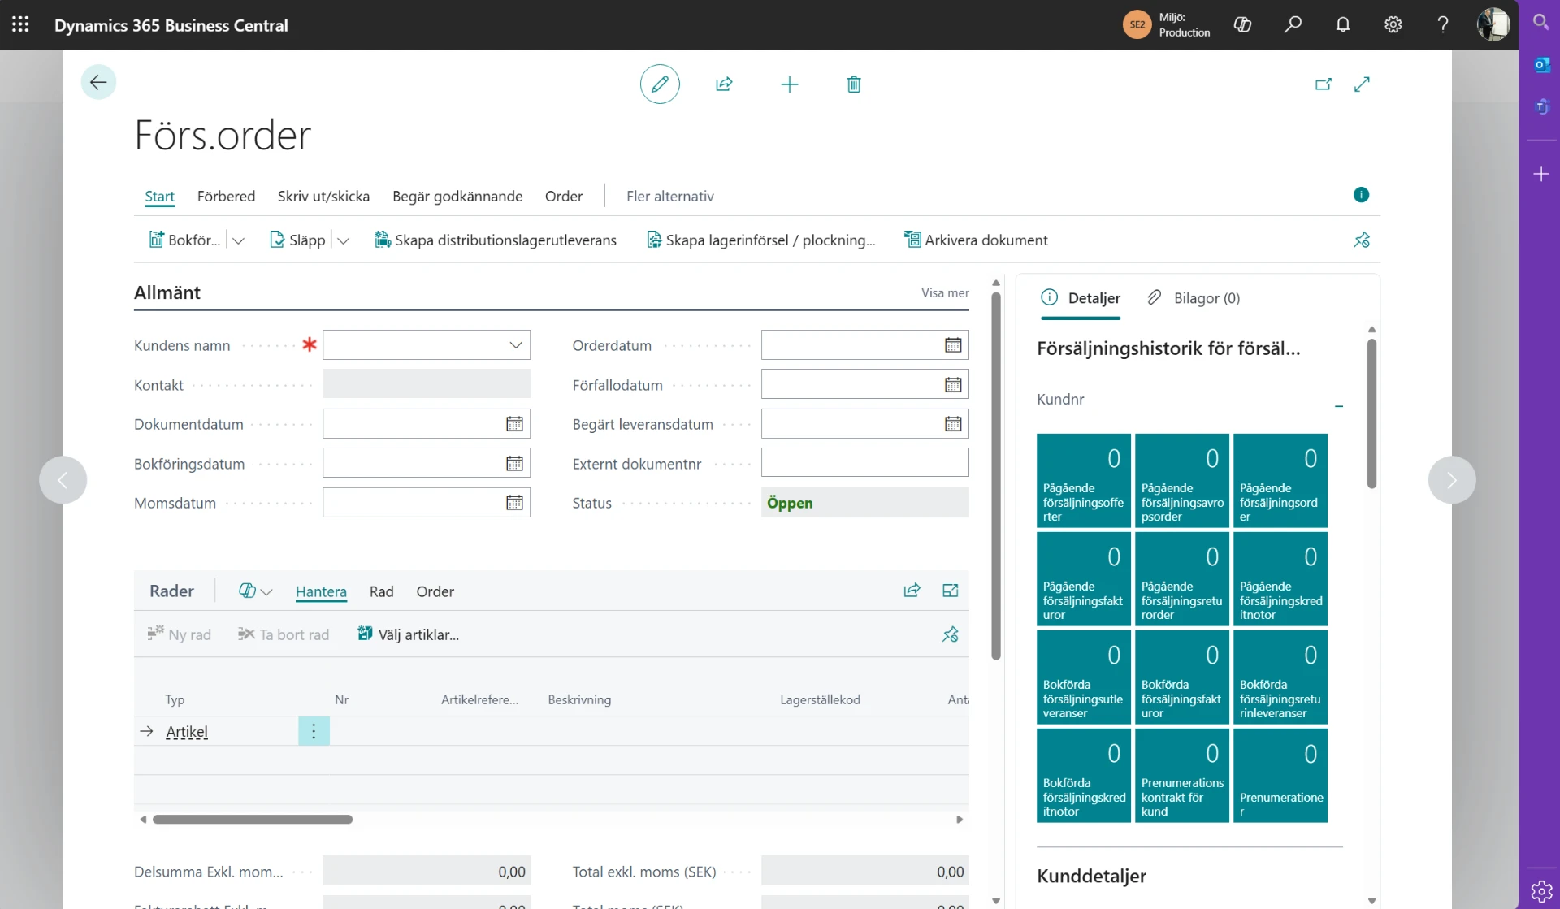Click Visa mer to show more fields
The height and width of the screenshot is (909, 1560).
coord(945,292)
